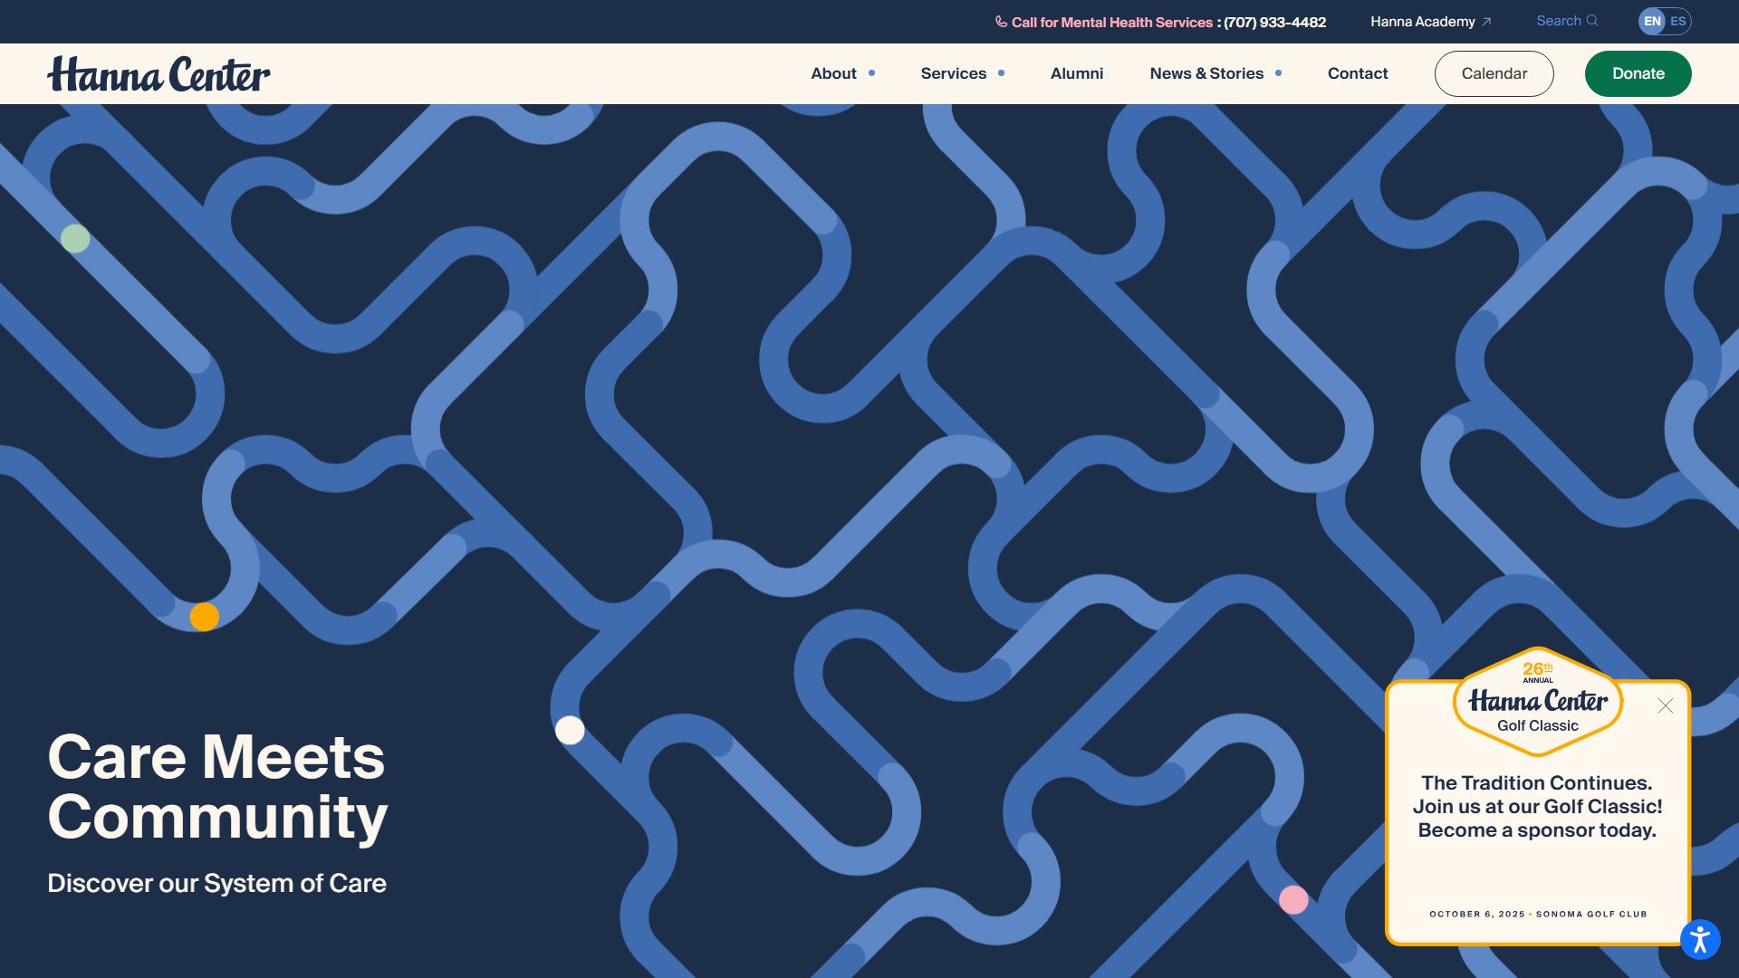Screen dimensions: 1739x978
Task: Open News & Stories menu item
Action: click(1206, 73)
